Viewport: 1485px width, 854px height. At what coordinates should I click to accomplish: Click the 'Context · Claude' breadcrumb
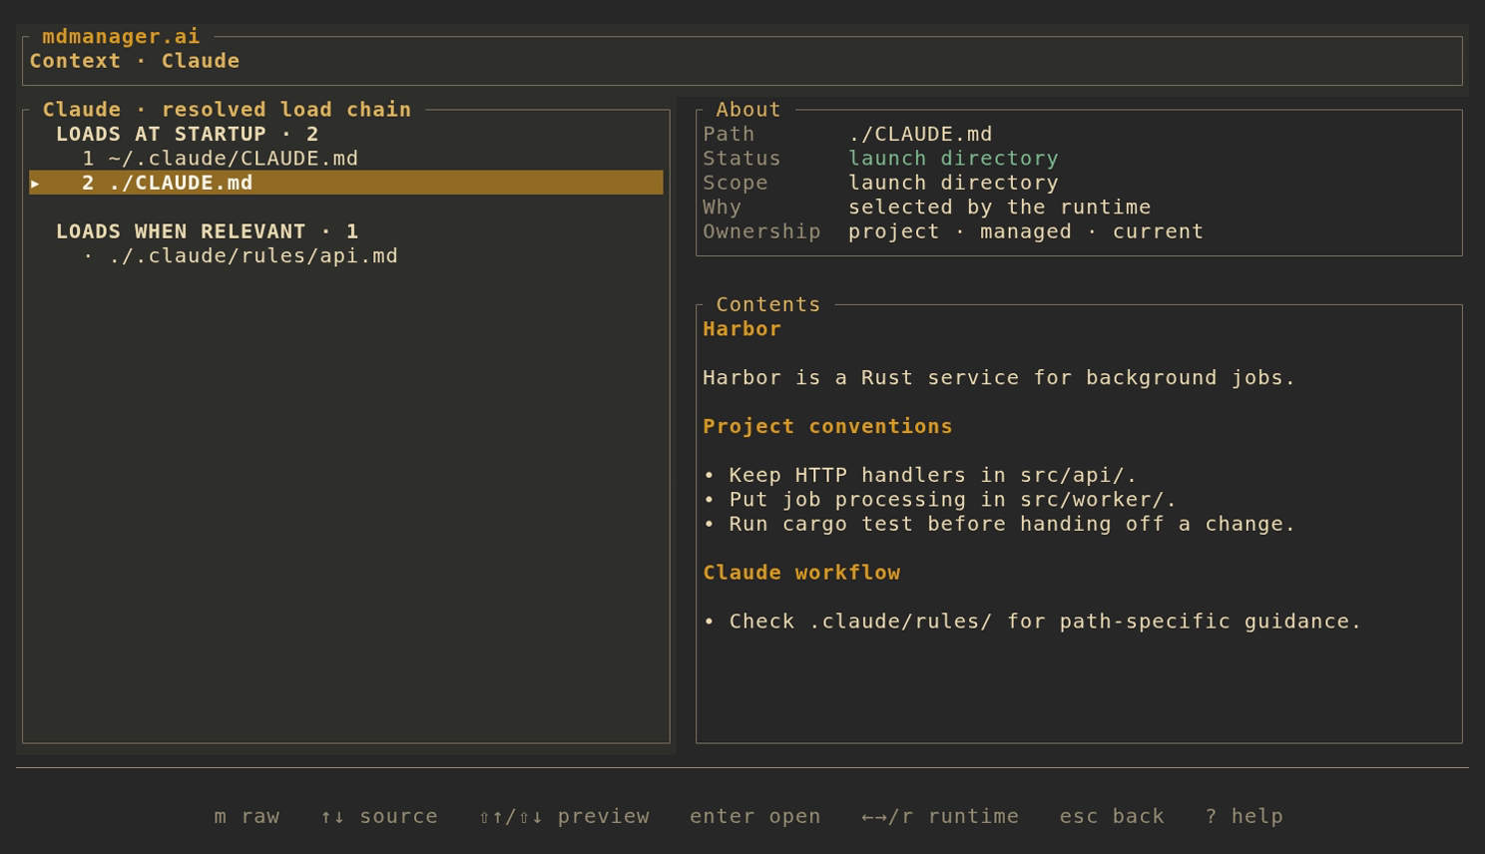(135, 61)
